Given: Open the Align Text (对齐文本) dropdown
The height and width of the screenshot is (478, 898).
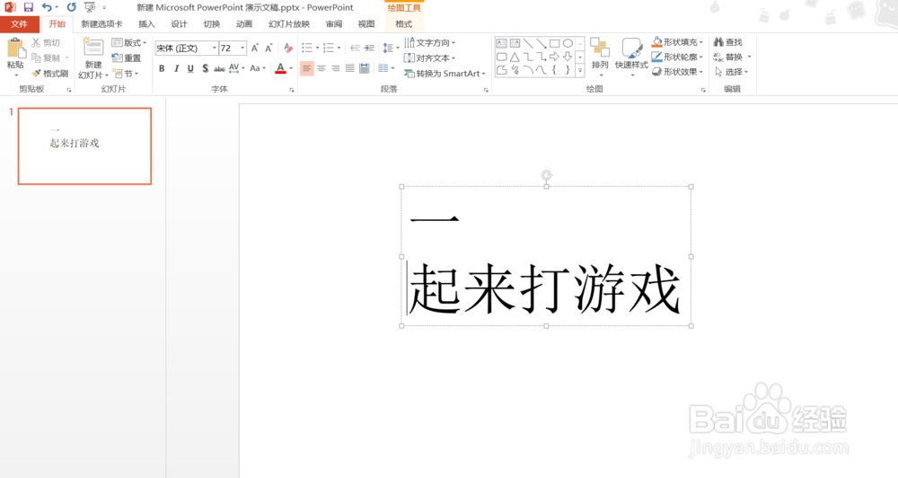Looking at the screenshot, I should coord(429,58).
